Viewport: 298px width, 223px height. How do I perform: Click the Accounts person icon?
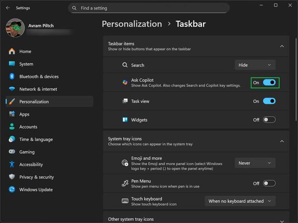pos(12,126)
